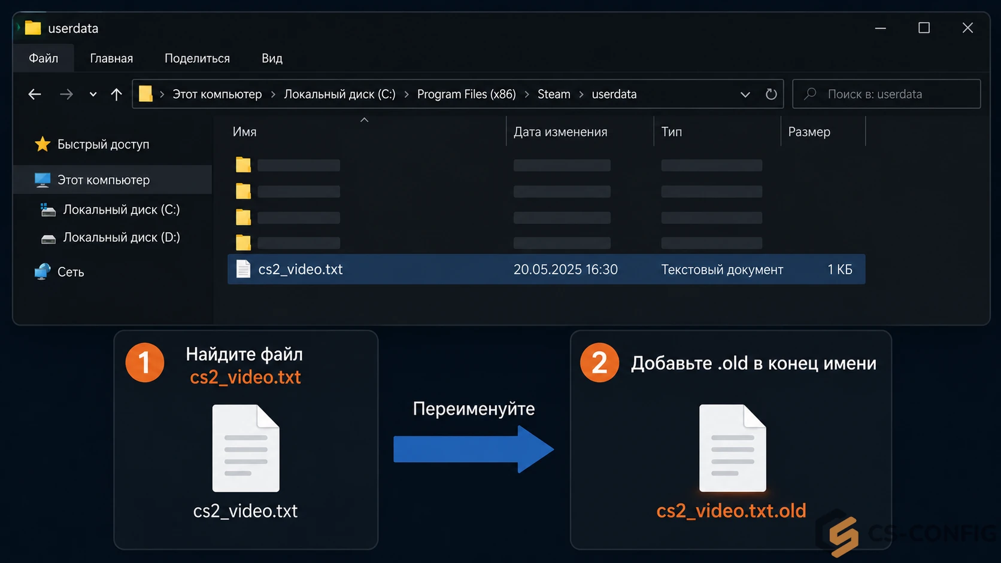Click the search magnifier icon
This screenshot has width=1001, height=563.
click(x=810, y=94)
